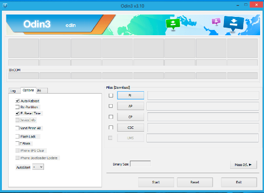Enable the Flash Lock checkbox
264x193 pixels.
point(17,137)
